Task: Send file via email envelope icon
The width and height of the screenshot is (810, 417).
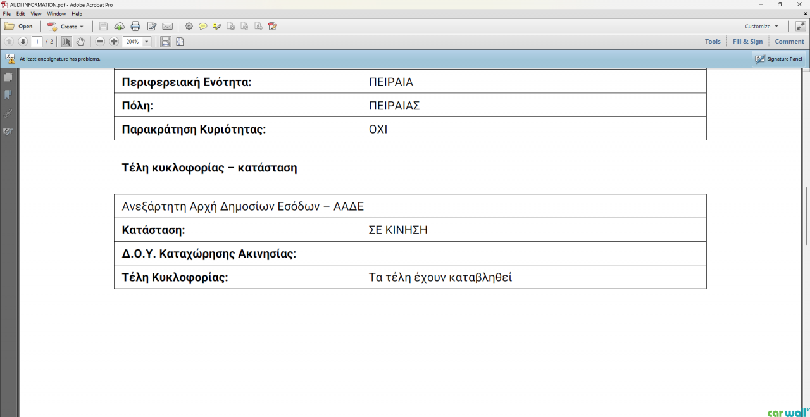Action: (x=167, y=27)
